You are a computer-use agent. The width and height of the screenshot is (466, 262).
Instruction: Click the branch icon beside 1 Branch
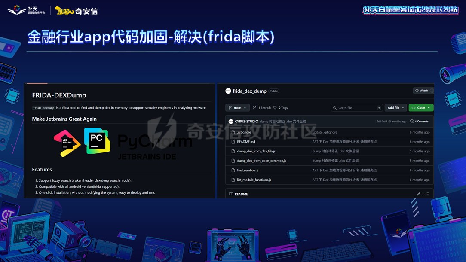[254, 107]
